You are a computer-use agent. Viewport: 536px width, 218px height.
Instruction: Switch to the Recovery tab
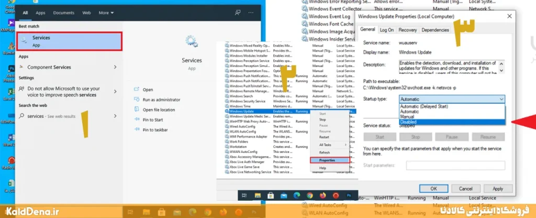click(407, 30)
